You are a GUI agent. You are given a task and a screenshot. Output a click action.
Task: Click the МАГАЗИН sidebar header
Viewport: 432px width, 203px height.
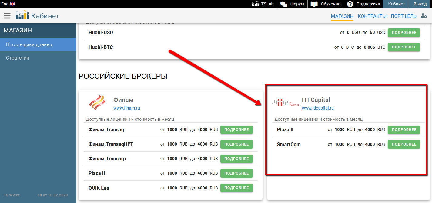18,30
